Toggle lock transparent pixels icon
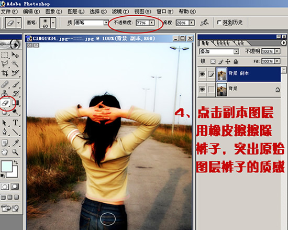Image resolution: width=288 pixels, height=230 pixels. (x=213, y=61)
